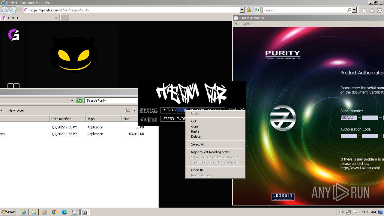
Task: Click the second Serial Number box in Purity
Action: (x=370, y=118)
